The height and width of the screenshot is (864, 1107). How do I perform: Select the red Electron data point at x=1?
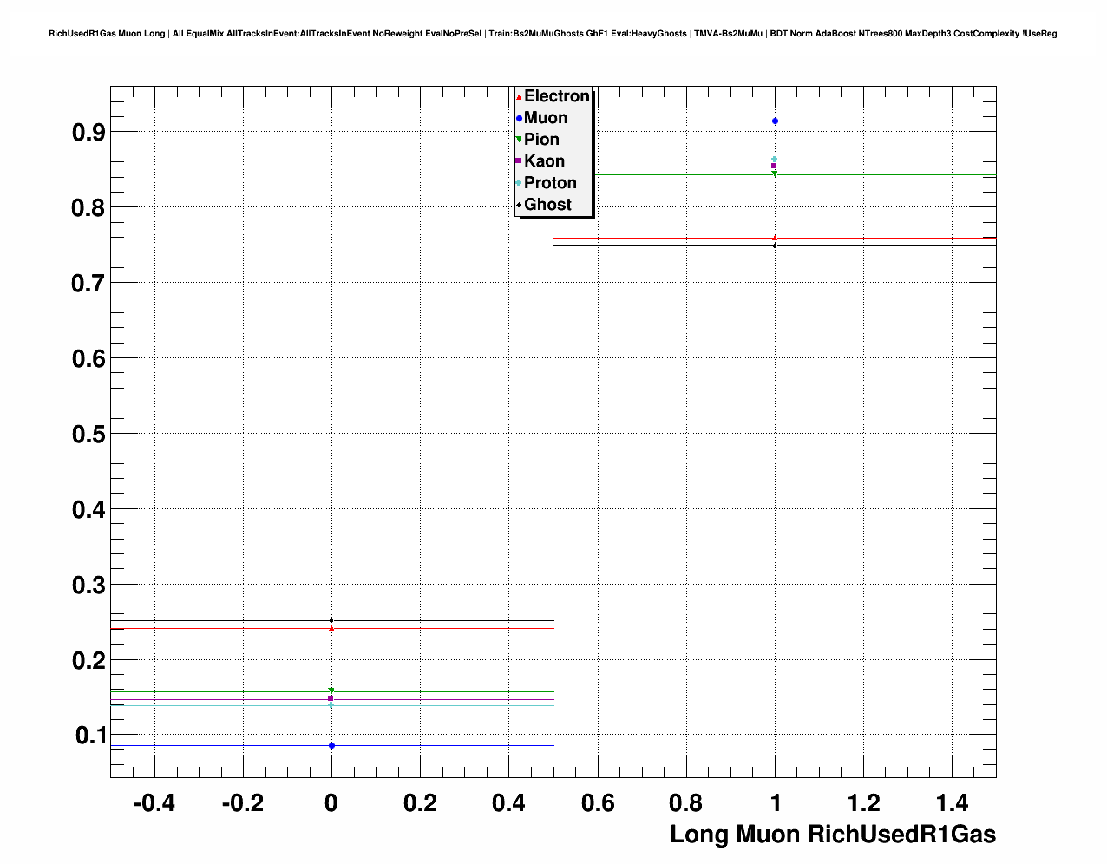pyautogui.click(x=775, y=238)
